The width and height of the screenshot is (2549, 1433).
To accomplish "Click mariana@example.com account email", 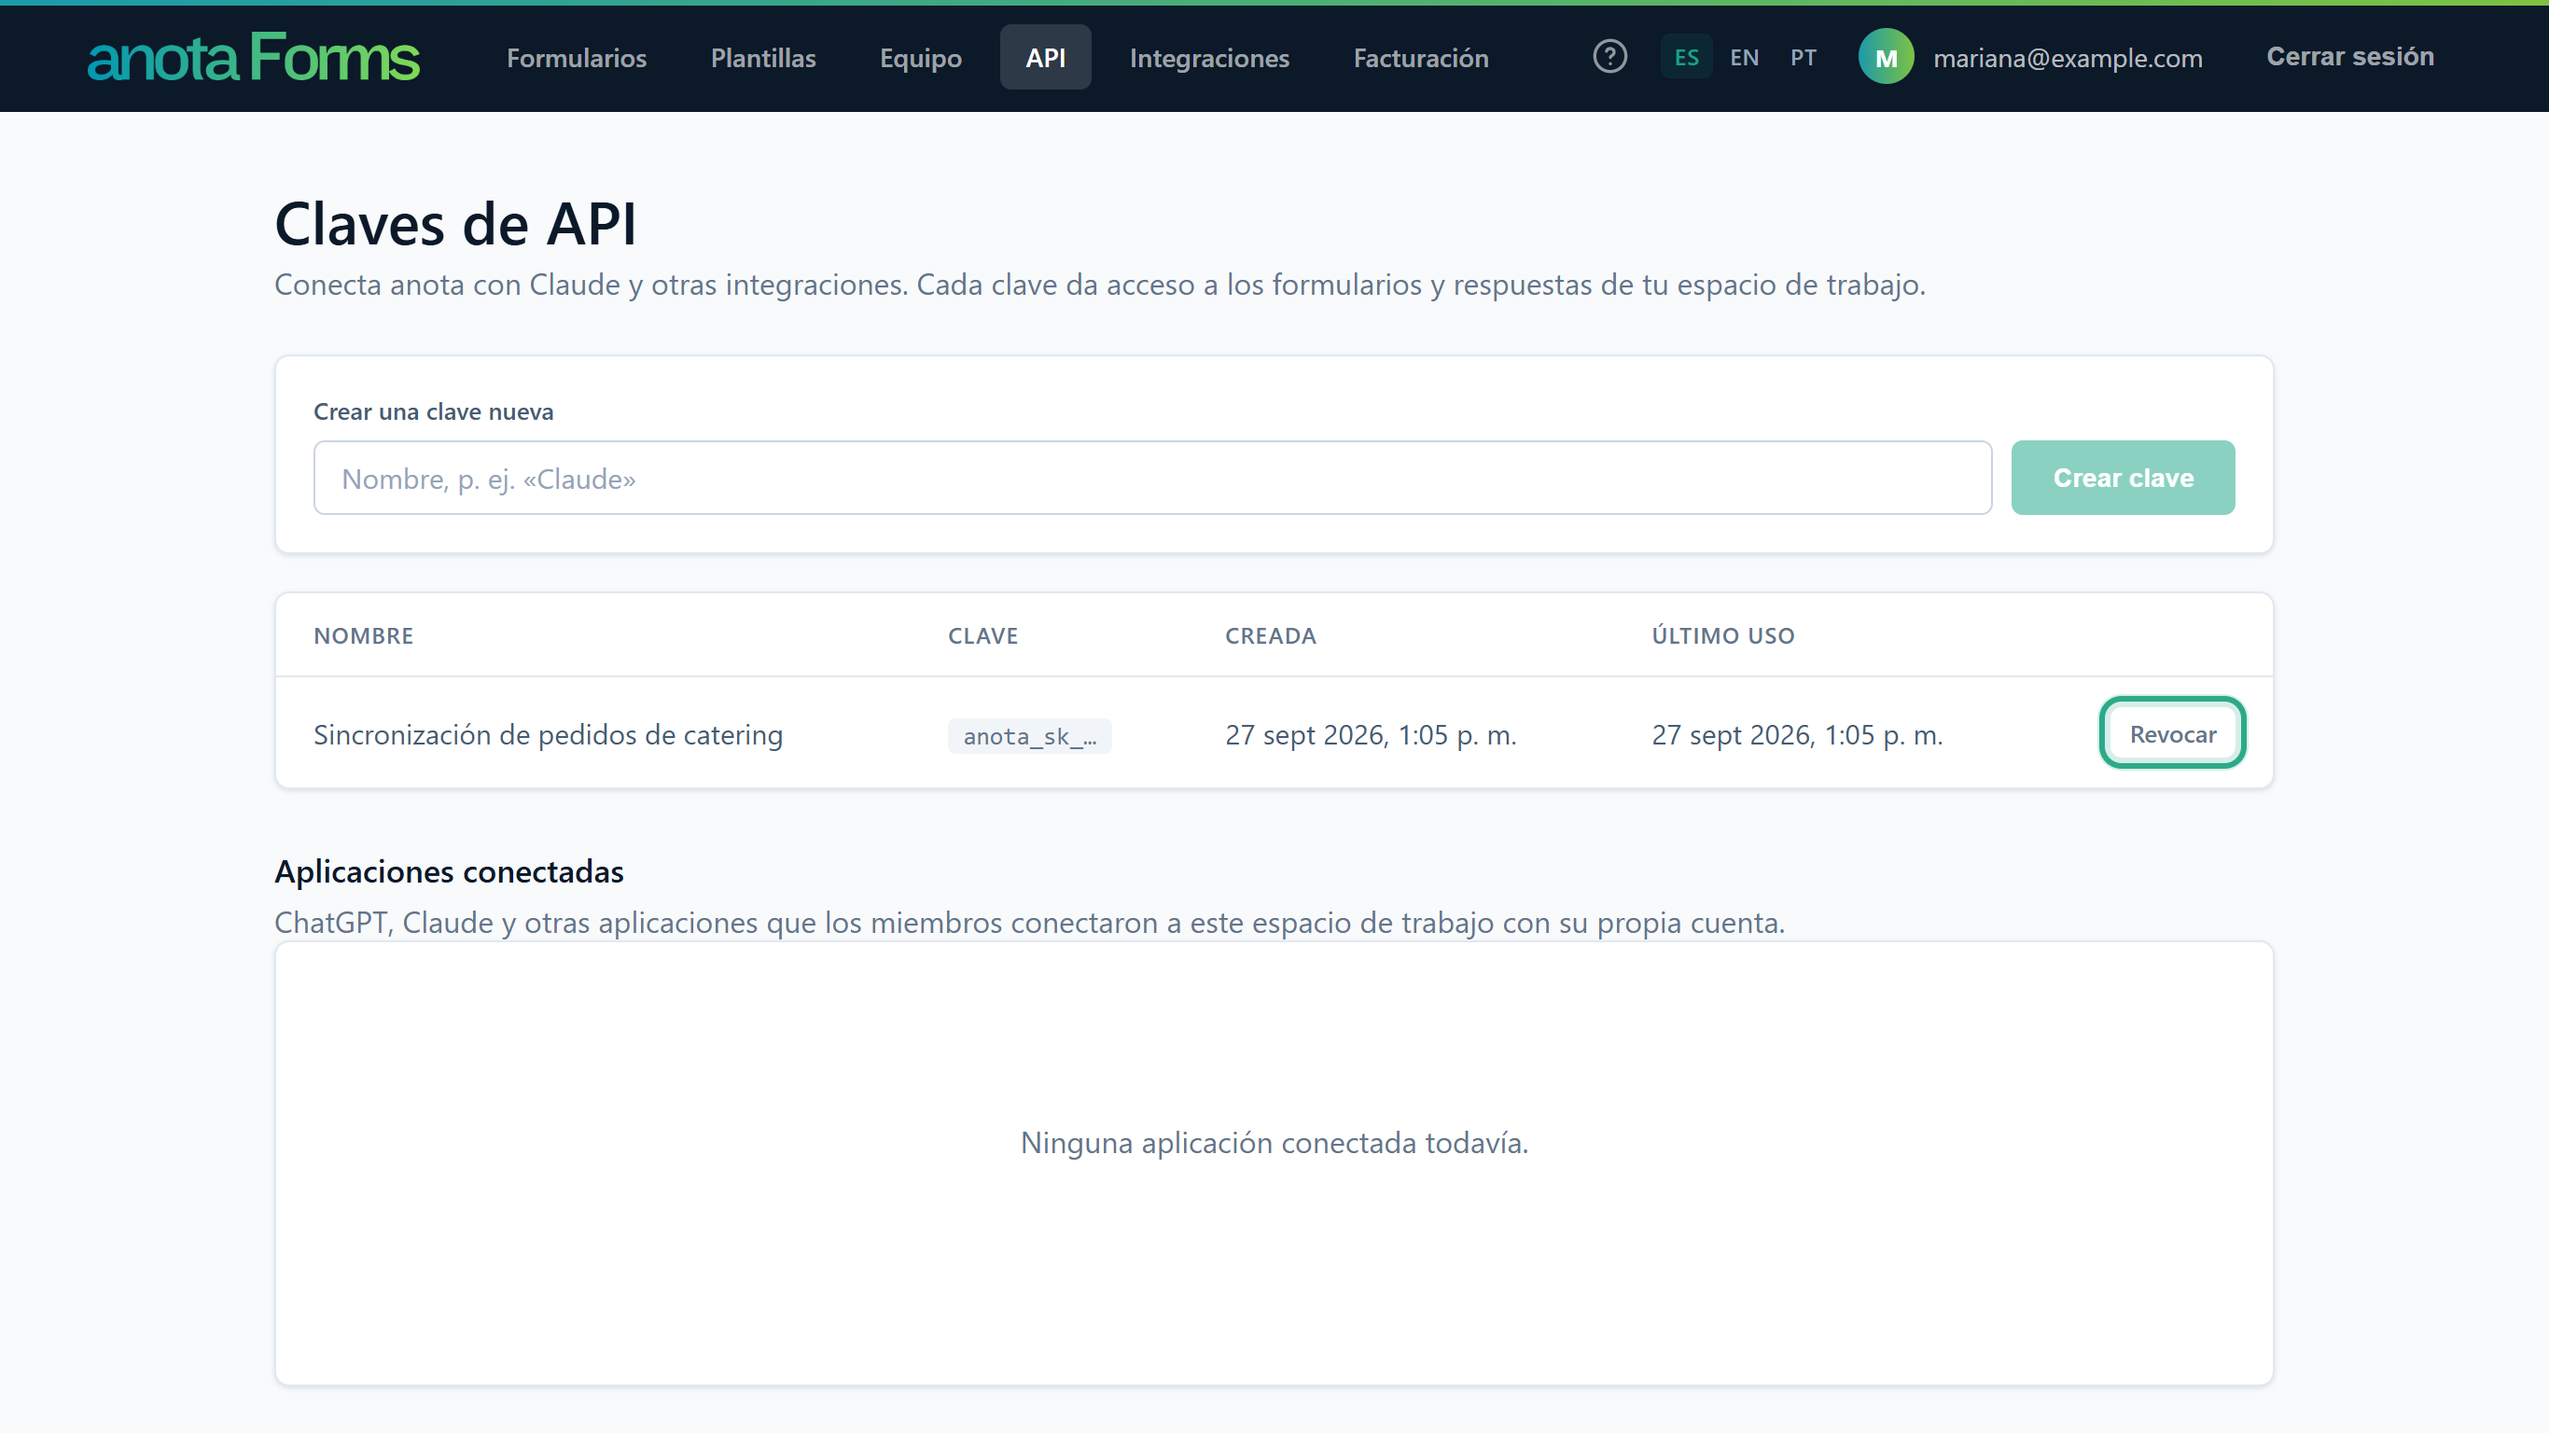I will click(x=2068, y=59).
